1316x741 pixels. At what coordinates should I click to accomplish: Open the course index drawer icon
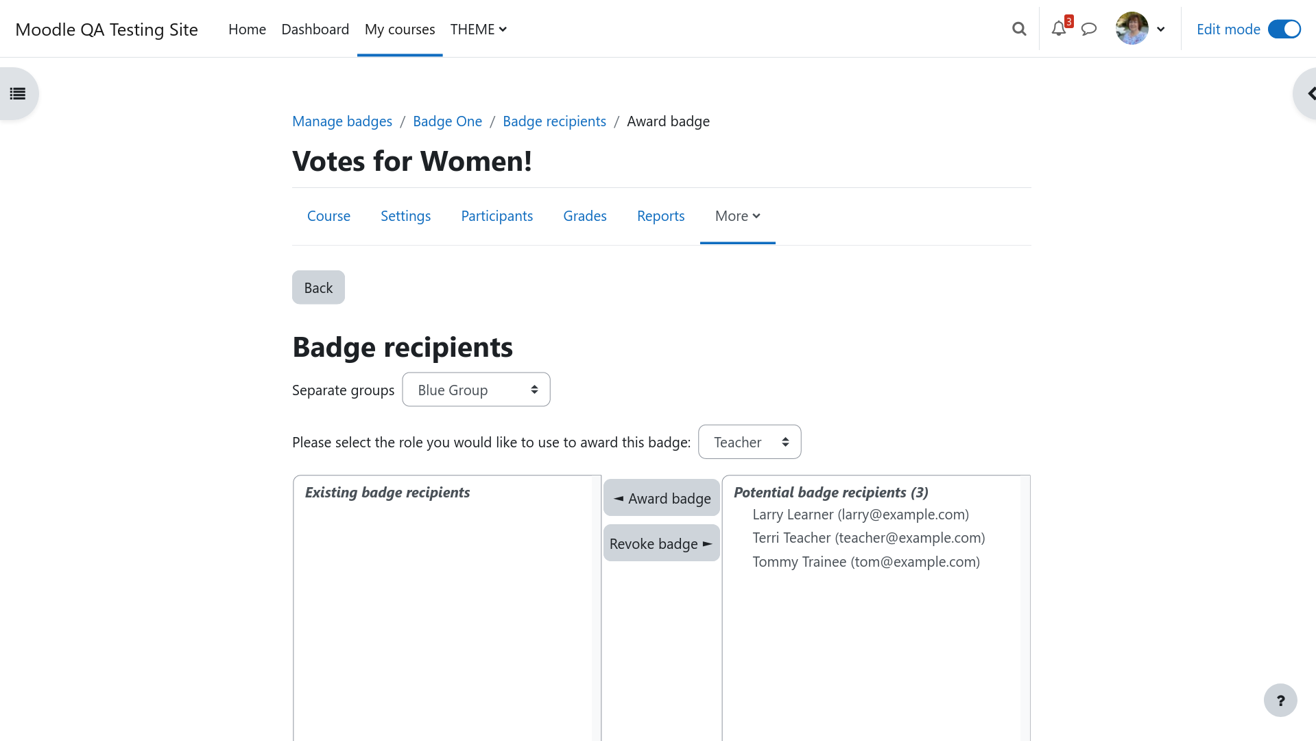click(18, 94)
